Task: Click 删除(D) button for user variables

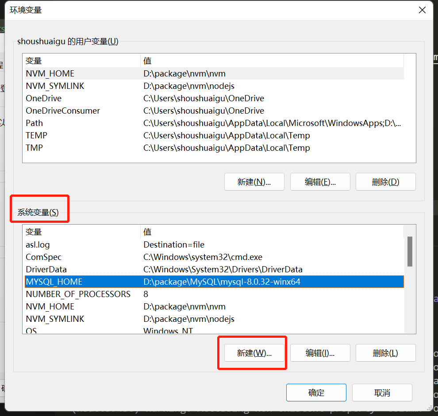Action: click(x=385, y=182)
